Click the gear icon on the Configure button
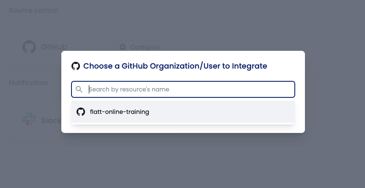 coord(123,47)
